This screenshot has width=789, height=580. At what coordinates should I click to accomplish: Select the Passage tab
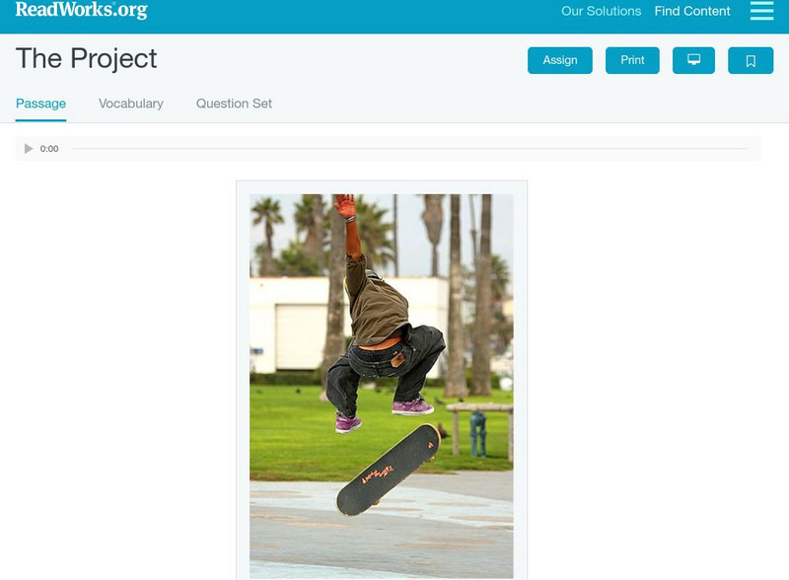[x=40, y=104]
